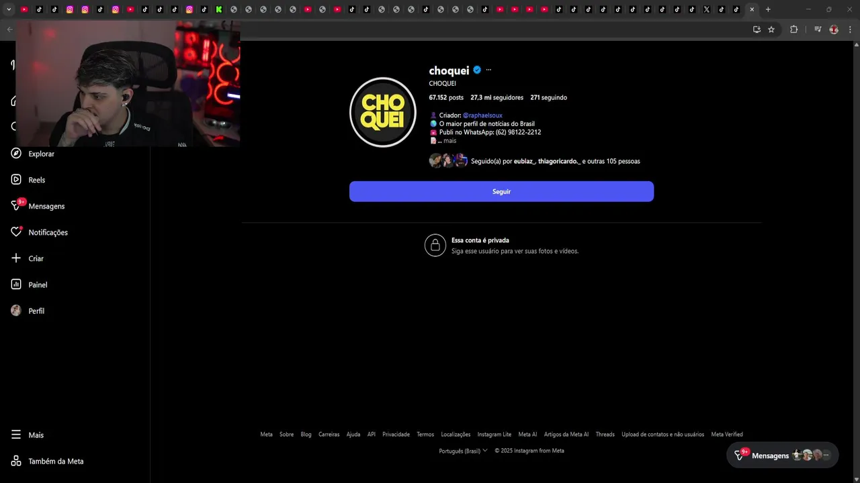Open the Explorar compass icon
860x483 pixels.
coord(16,154)
